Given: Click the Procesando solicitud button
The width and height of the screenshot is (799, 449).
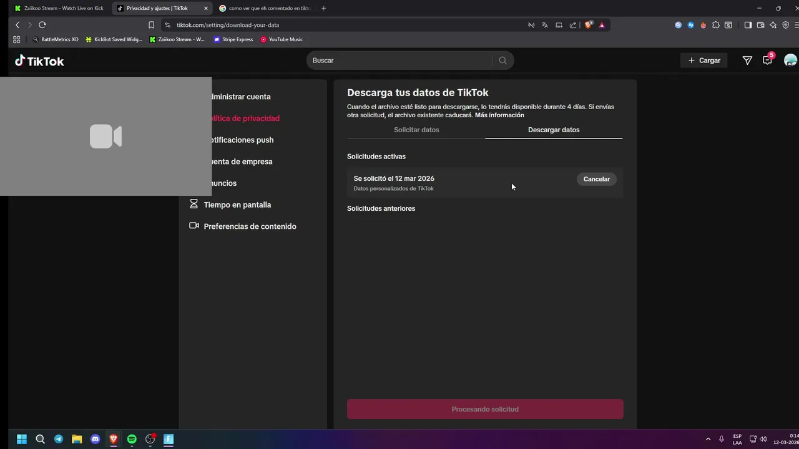Looking at the screenshot, I should 485,409.
